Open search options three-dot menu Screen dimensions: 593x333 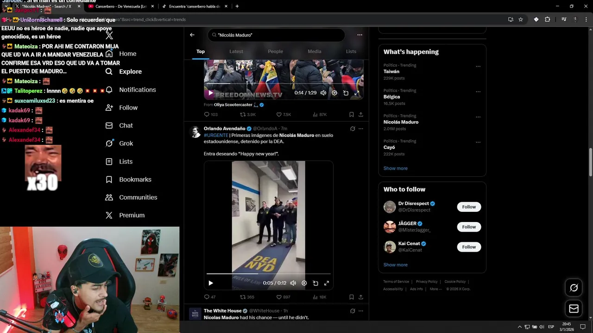pos(360,35)
